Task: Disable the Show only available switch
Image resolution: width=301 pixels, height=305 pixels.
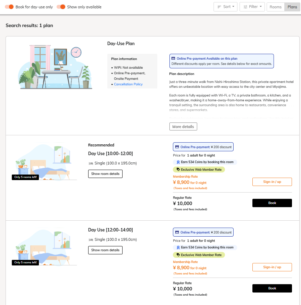Action: 61,7
